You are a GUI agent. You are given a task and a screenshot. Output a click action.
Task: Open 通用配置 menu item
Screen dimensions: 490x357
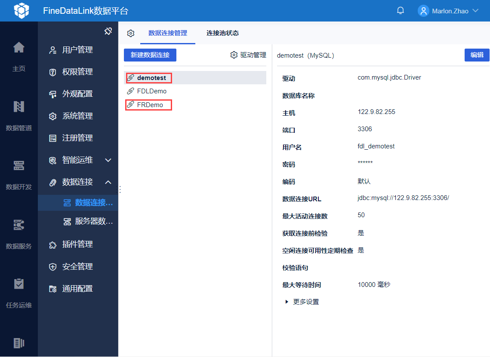click(77, 289)
